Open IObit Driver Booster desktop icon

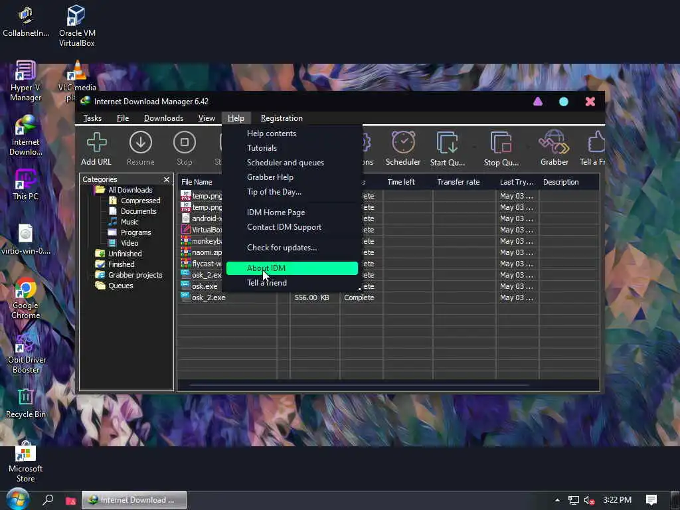pyautogui.click(x=26, y=353)
